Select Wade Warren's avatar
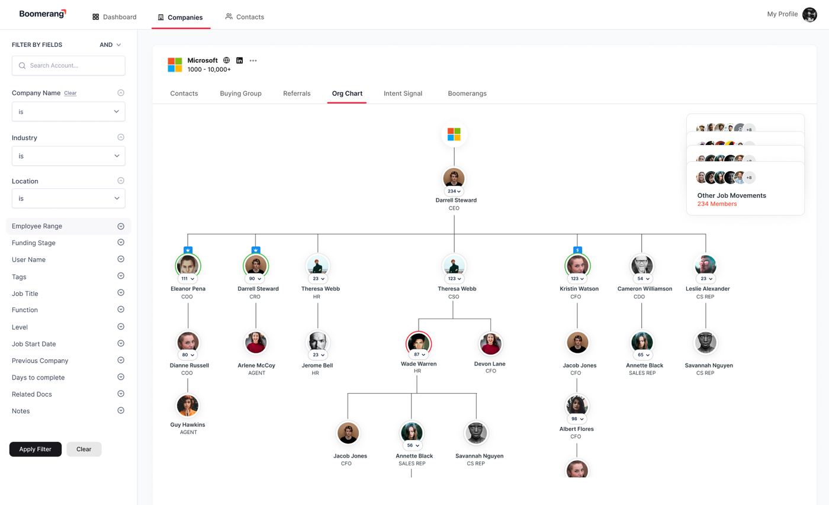 coord(419,343)
